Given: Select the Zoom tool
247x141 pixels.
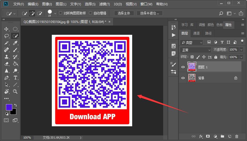Looking at the screenshot, I should (15, 92).
